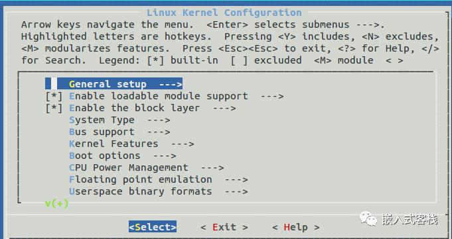Expand arrow next to Enable the block layer
Screen dimensions: 452x239
click(224, 109)
